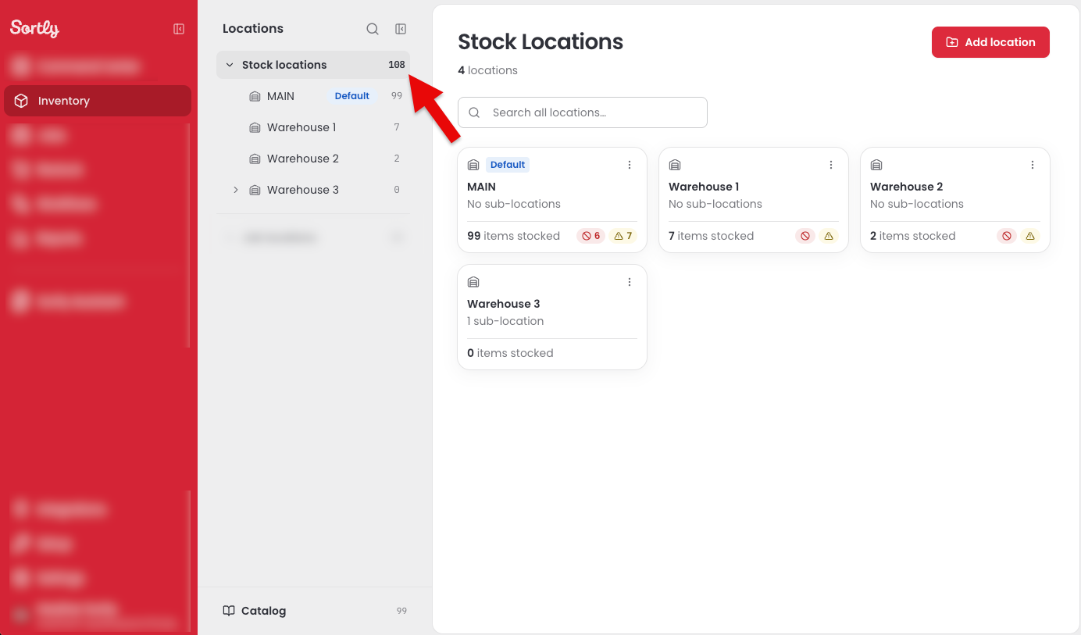Select Stock locations in tree
This screenshot has width=1081, height=635.
tap(313, 65)
